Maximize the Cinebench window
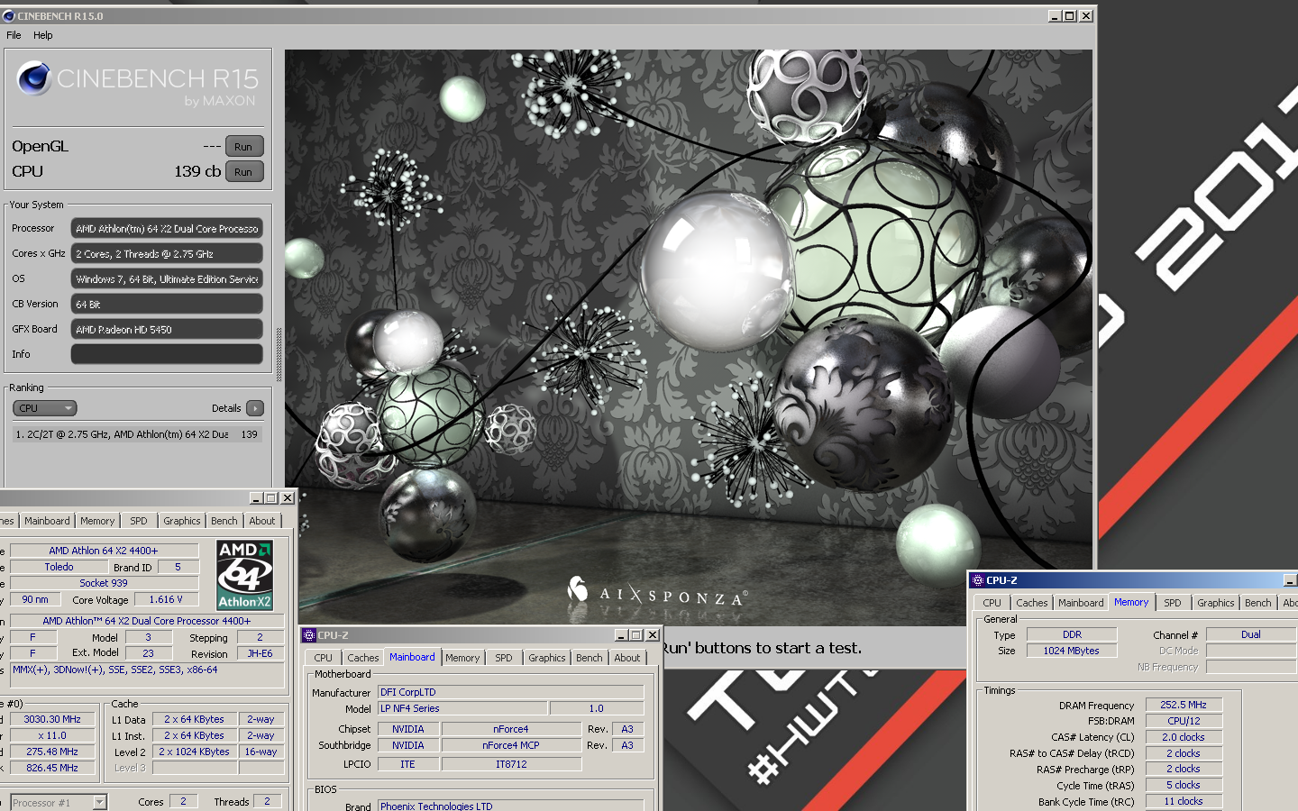 [x=1070, y=15]
